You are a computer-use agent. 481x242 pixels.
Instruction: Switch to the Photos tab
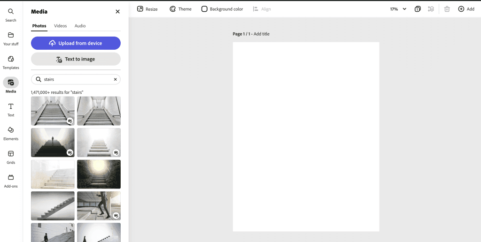tap(39, 26)
